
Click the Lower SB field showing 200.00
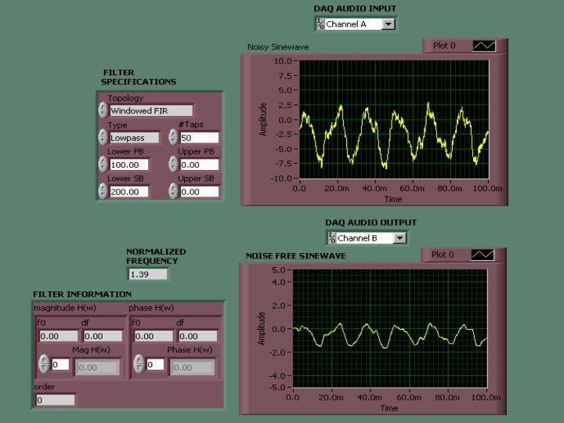(128, 192)
